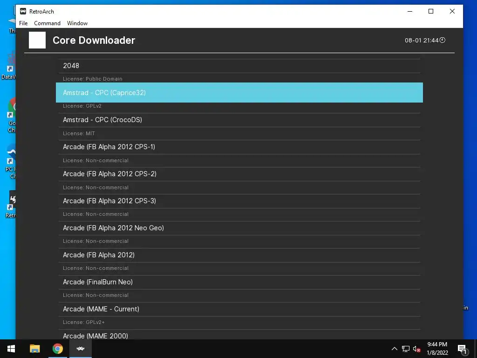Show hidden system tray icons

click(x=394, y=349)
